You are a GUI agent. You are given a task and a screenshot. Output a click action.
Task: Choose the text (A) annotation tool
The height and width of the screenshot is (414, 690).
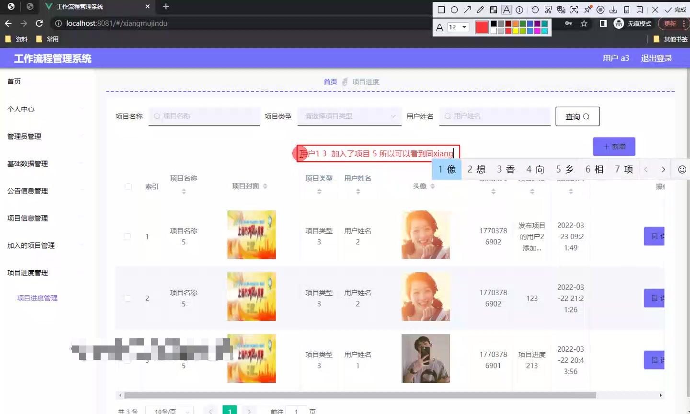coord(507,9)
